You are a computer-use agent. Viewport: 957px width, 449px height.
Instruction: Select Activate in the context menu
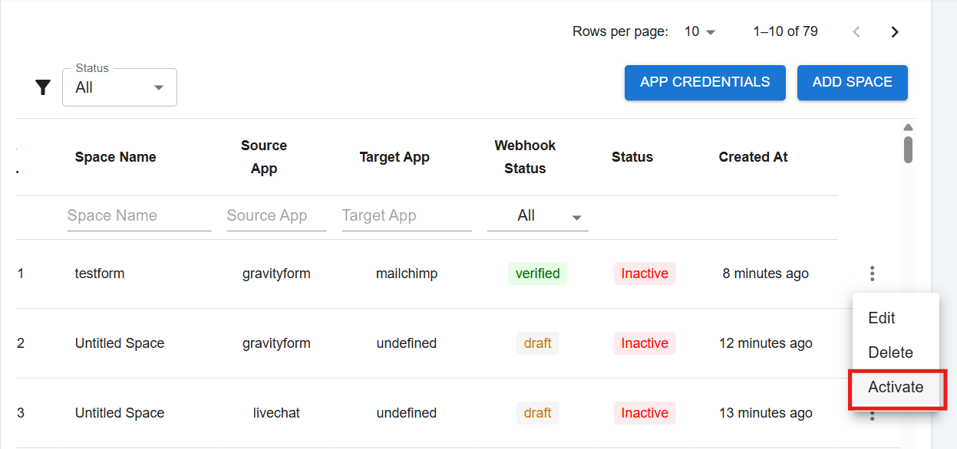point(896,387)
